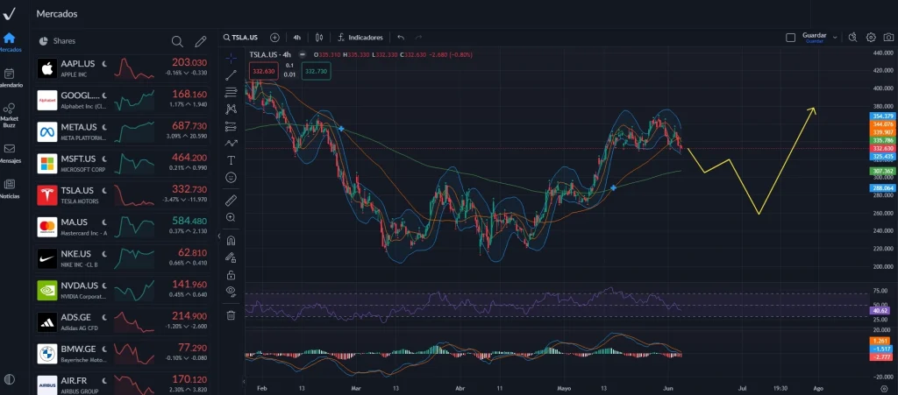The width and height of the screenshot is (898, 395).
Task: Select the trend line drawing tool
Action: (231, 75)
